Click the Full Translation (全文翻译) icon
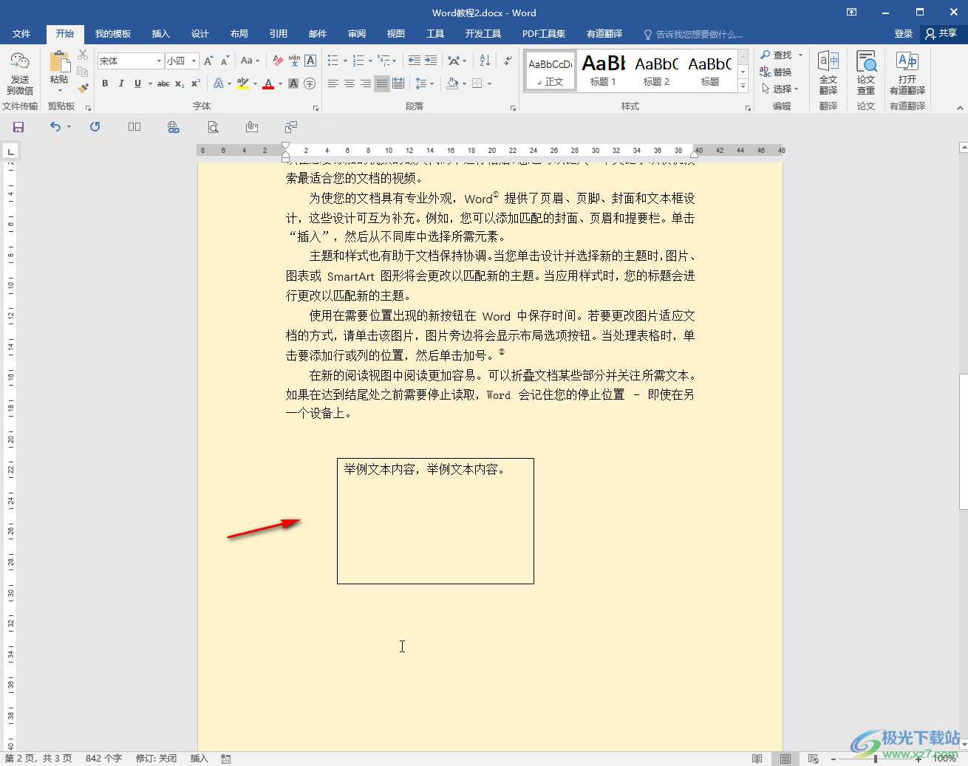The image size is (968, 766). click(828, 72)
